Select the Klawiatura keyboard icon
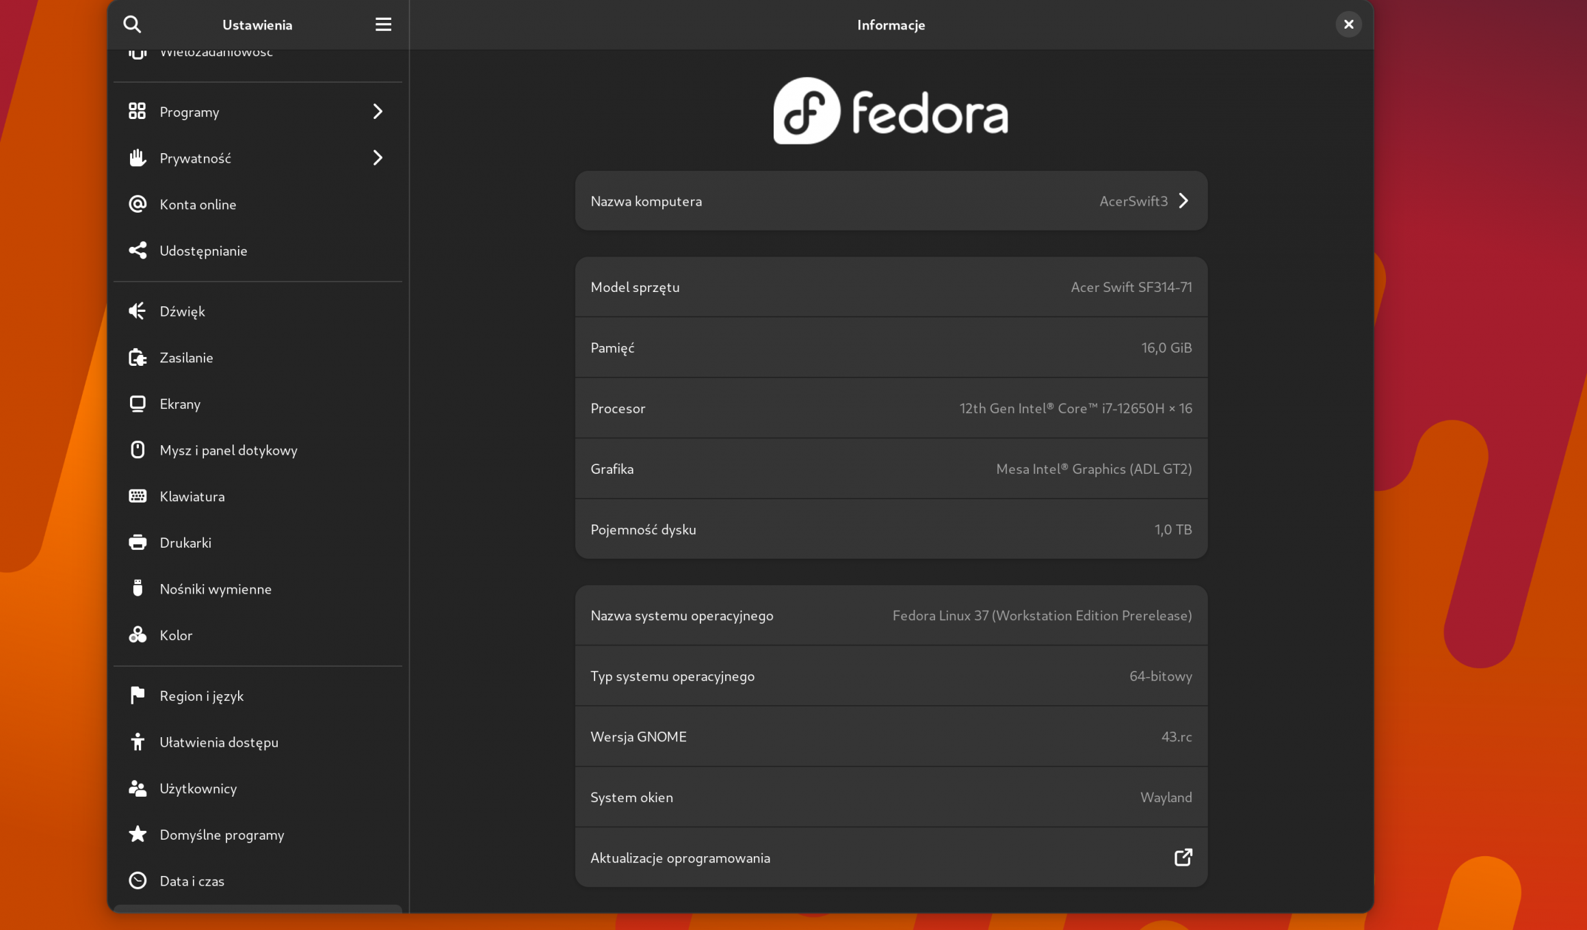 point(137,496)
